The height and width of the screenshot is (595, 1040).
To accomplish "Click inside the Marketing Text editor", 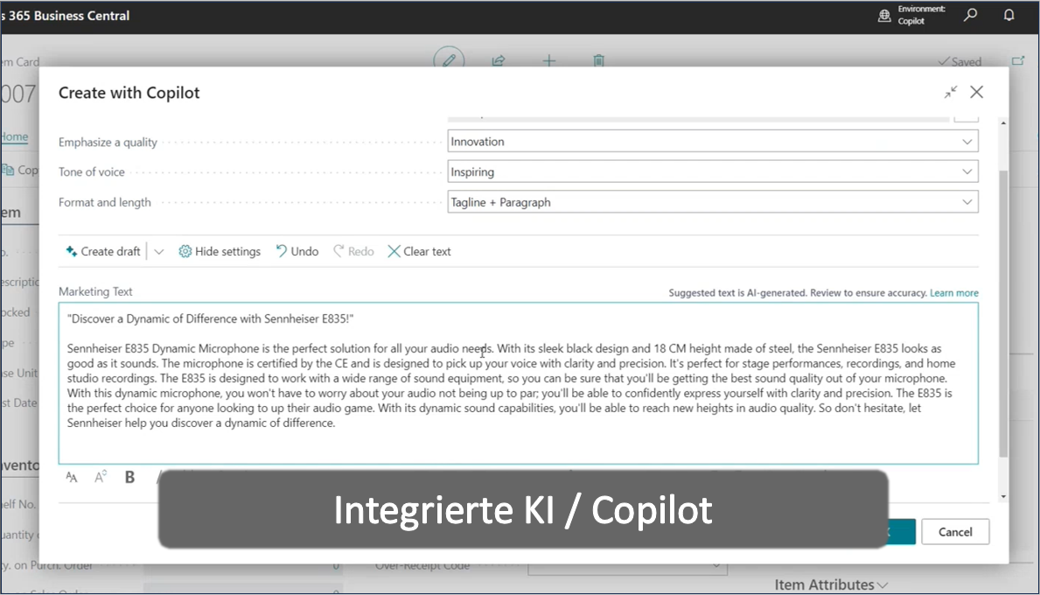I will (518, 383).
